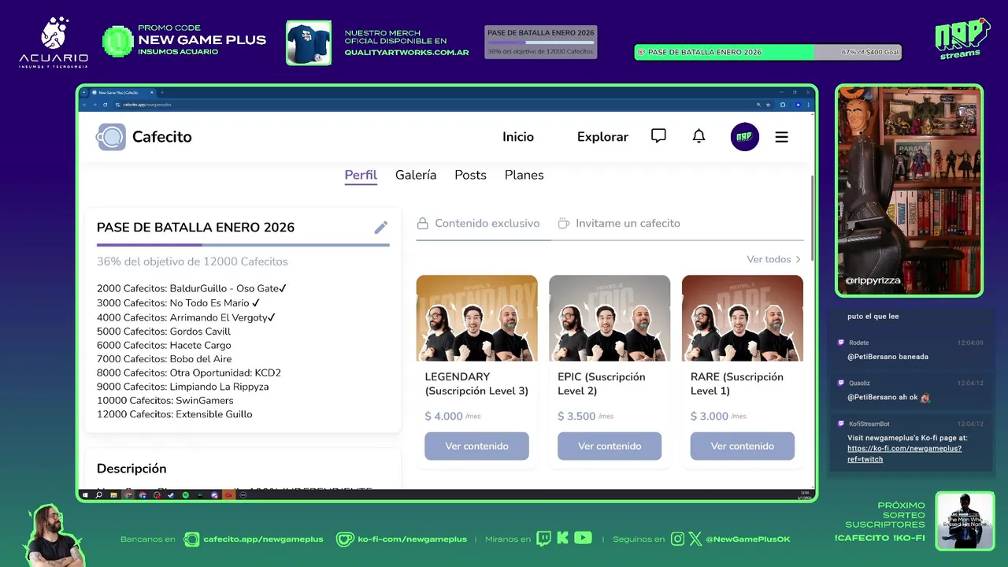The height and width of the screenshot is (567, 1008).
Task: Click the NGP profile avatar
Action: (745, 137)
